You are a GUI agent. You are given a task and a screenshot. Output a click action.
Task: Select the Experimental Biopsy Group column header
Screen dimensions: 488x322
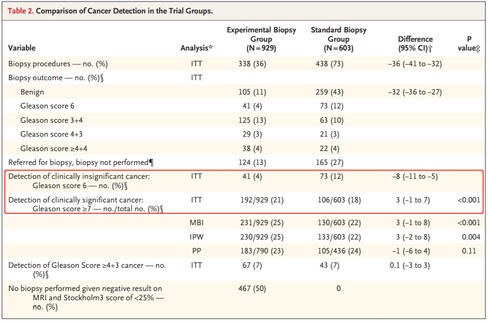click(261, 39)
